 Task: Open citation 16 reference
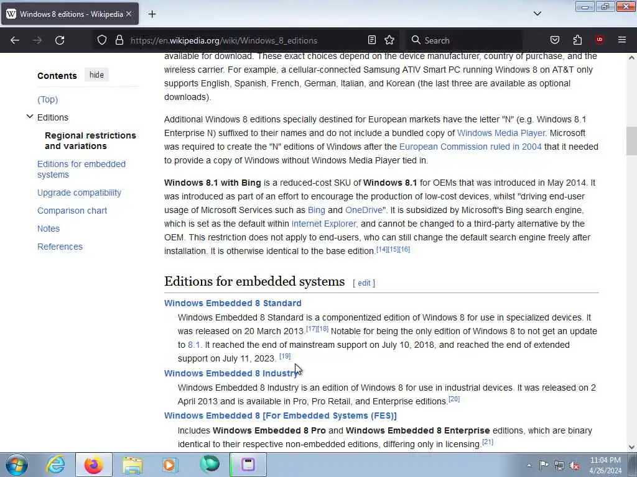click(x=404, y=250)
